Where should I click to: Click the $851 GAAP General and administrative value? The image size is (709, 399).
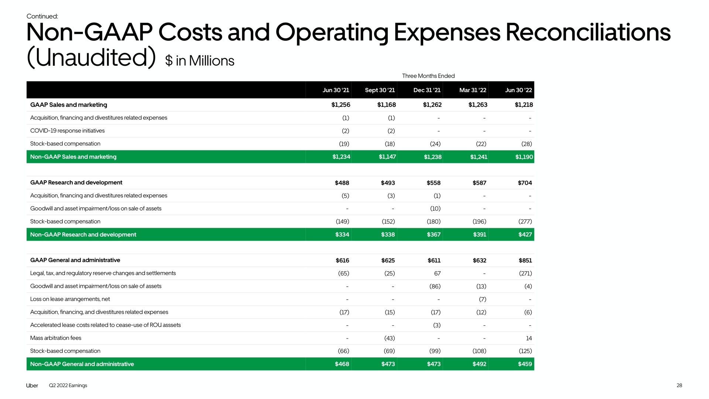coord(525,260)
